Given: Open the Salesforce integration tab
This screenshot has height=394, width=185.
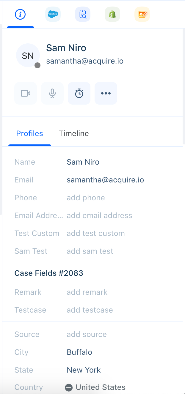Looking at the screenshot, I should (x=53, y=14).
